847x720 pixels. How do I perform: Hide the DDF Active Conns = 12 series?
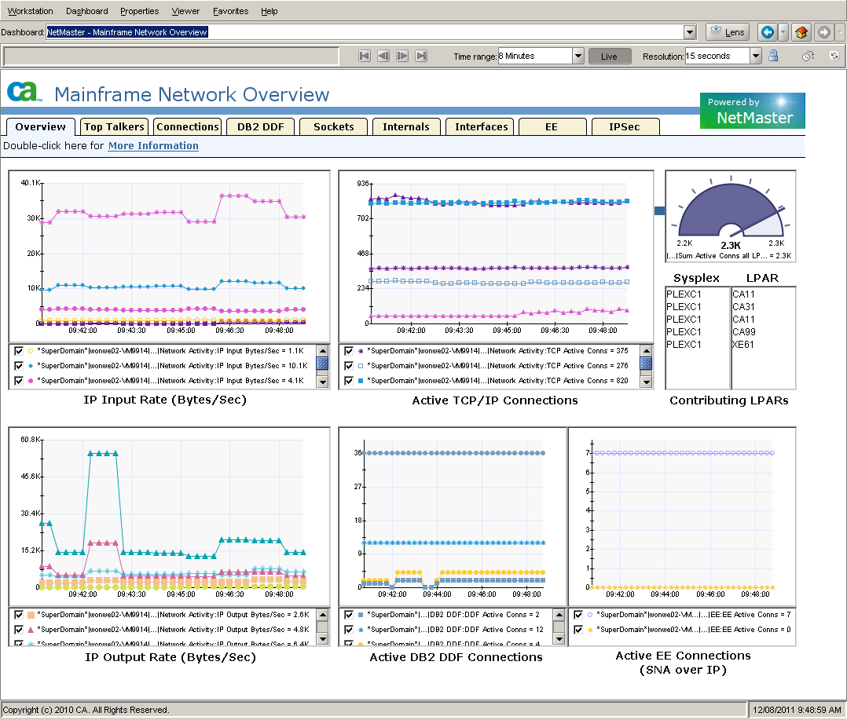coord(349,630)
